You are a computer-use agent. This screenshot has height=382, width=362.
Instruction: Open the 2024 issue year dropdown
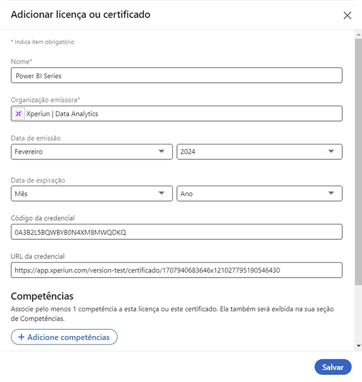pyautogui.click(x=259, y=151)
